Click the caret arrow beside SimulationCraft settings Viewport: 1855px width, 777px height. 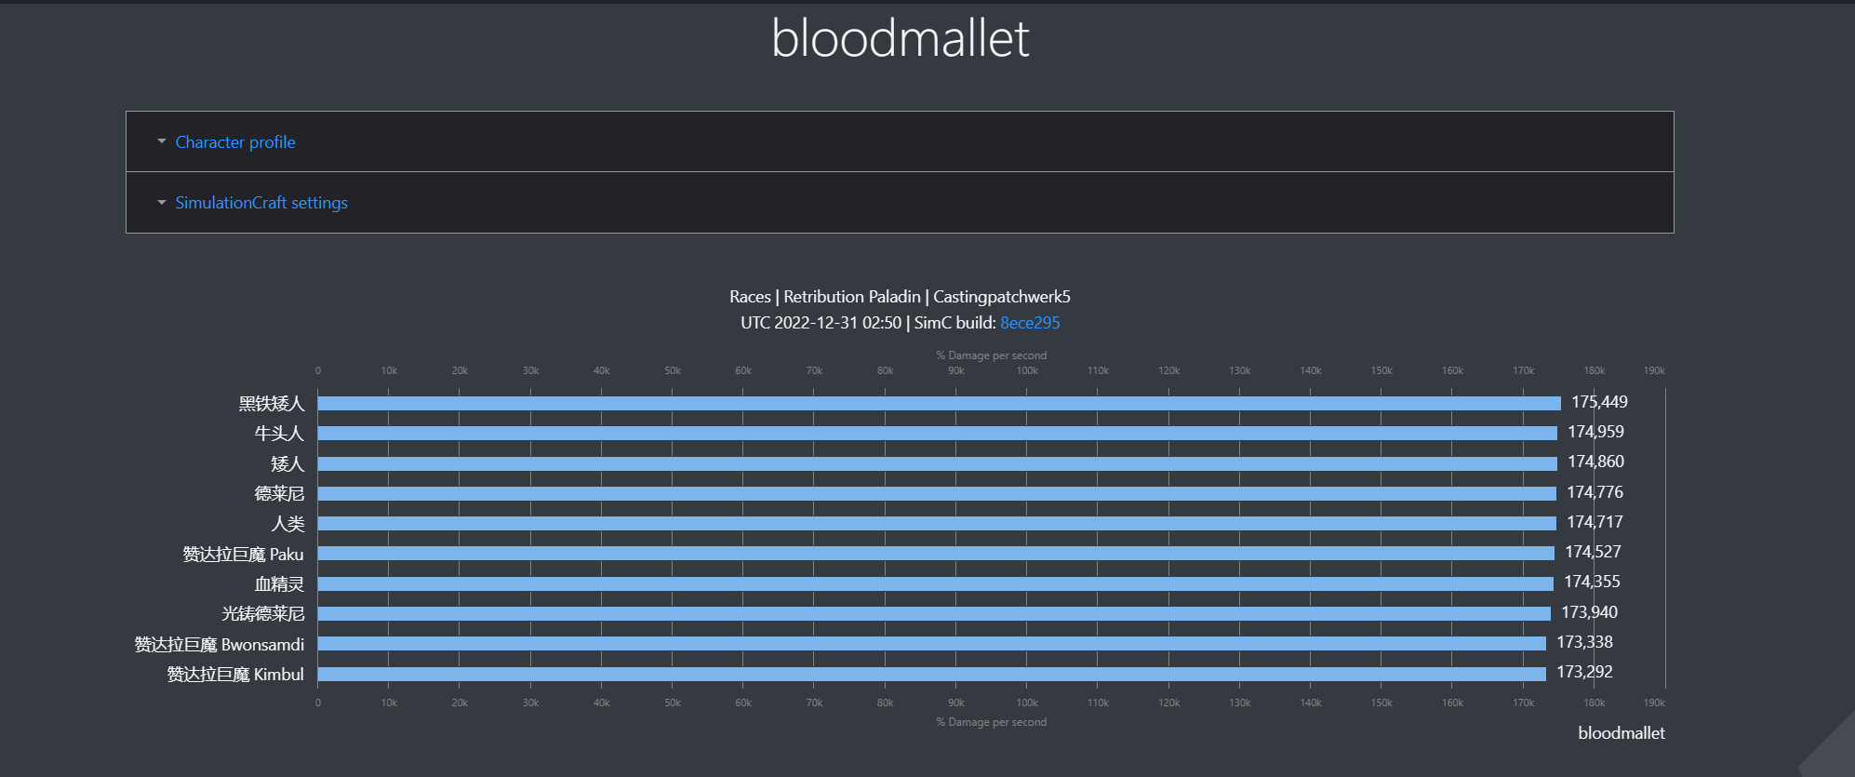(x=162, y=202)
